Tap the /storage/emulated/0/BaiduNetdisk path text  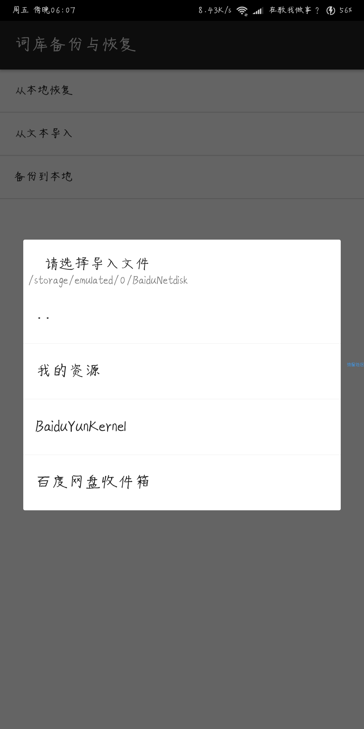(108, 280)
